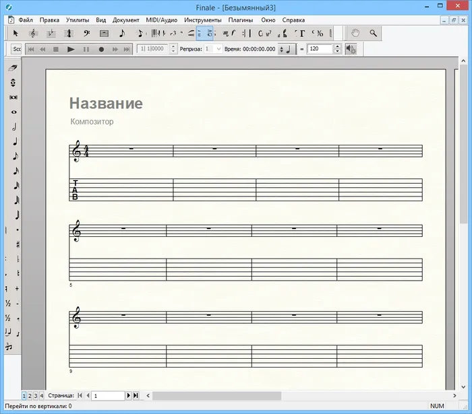Select the Repeat tool

tap(247, 34)
